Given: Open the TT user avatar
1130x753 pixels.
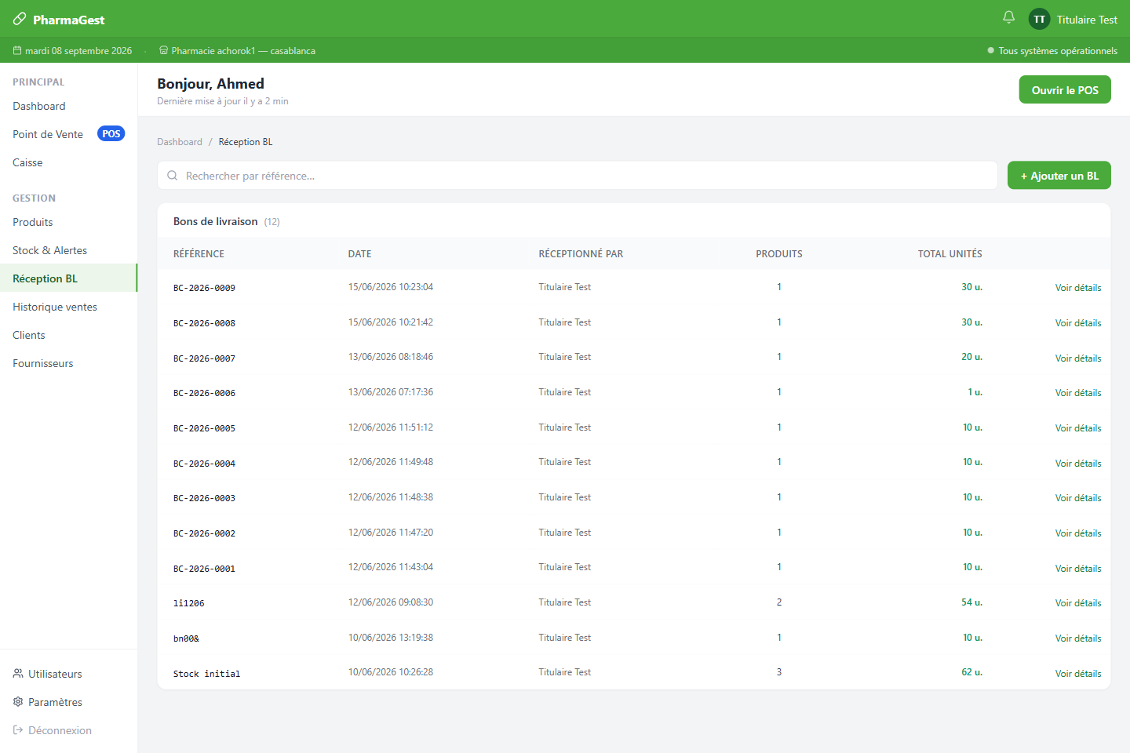Looking at the screenshot, I should pos(1040,19).
